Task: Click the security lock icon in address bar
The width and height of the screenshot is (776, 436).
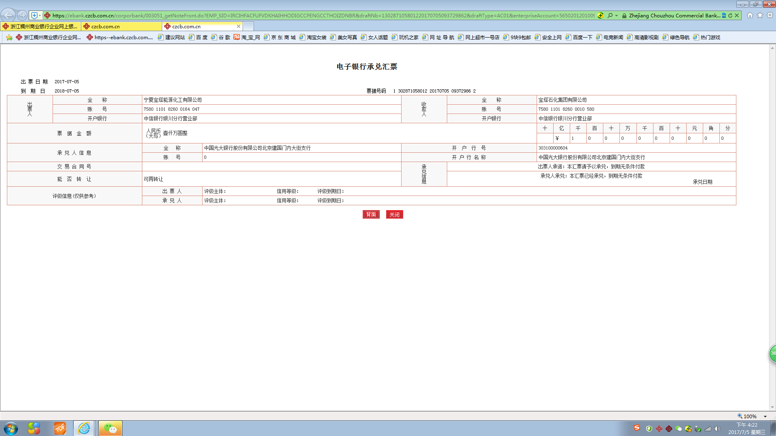Action: (624, 15)
